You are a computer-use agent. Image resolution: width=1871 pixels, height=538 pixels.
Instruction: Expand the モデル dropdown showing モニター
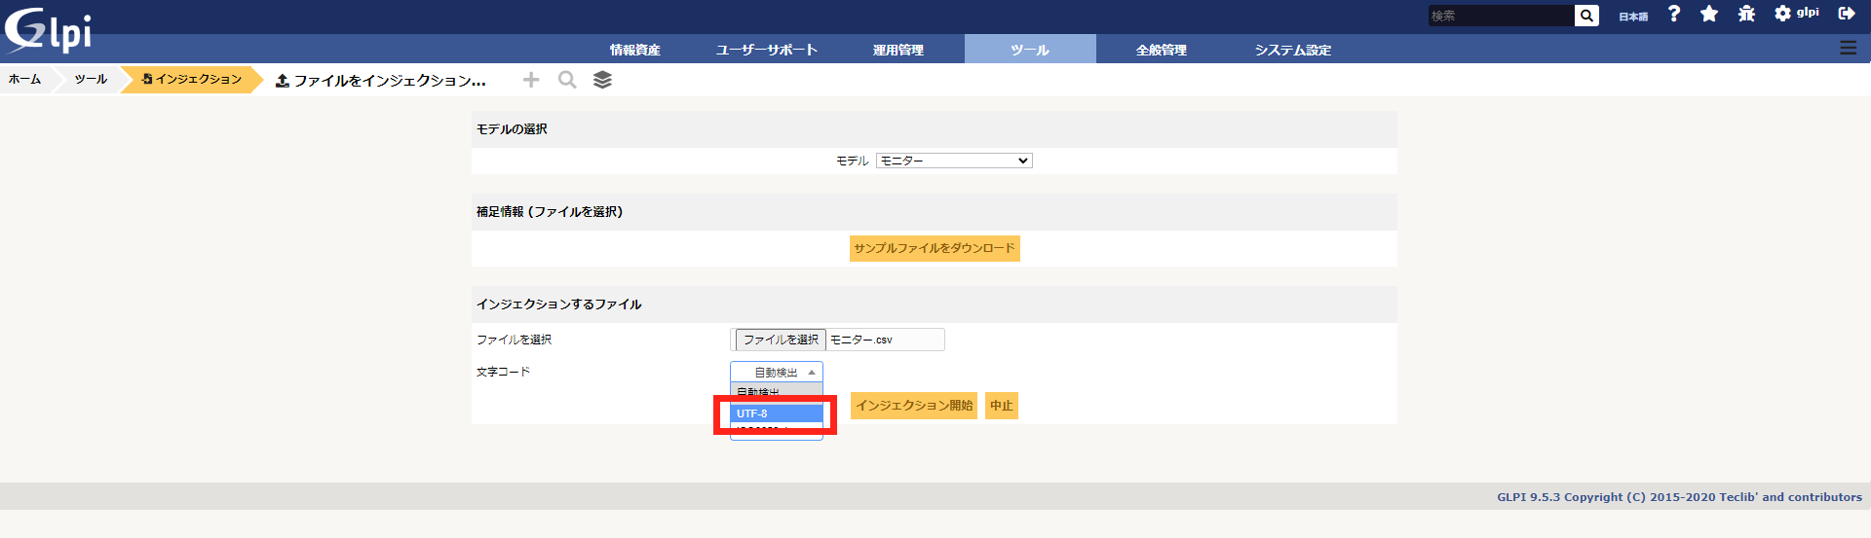coord(954,161)
